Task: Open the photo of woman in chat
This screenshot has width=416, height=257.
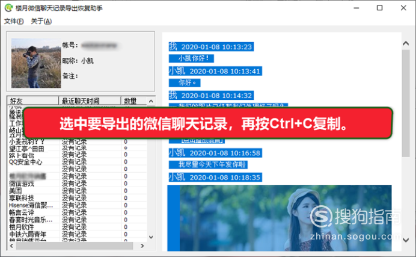Action: [286, 218]
